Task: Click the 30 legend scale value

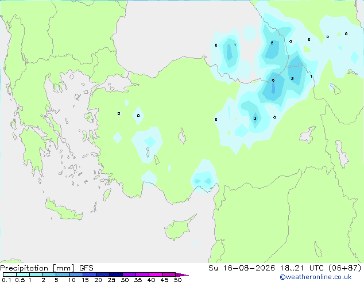Action: pyautogui.click(x=125, y=280)
